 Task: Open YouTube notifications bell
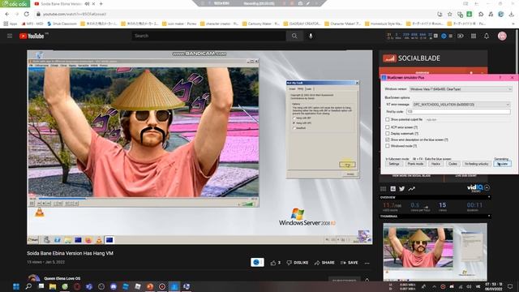487,36
